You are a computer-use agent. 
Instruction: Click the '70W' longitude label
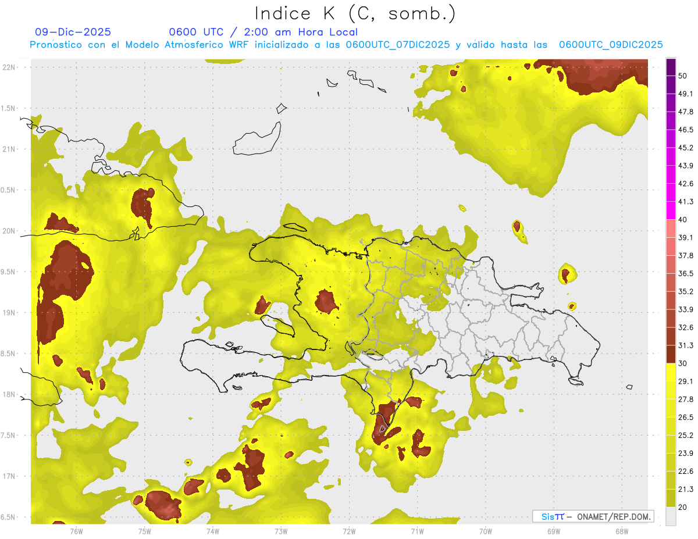click(486, 531)
